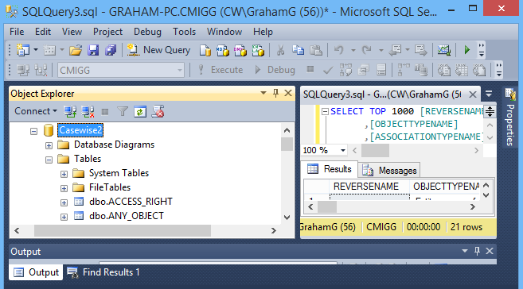Open file with the folder icon
The height and width of the screenshot is (289, 523).
click(x=76, y=50)
